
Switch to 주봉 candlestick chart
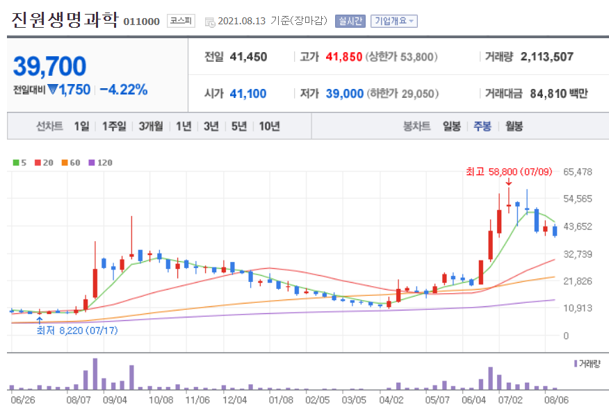pyautogui.click(x=482, y=126)
